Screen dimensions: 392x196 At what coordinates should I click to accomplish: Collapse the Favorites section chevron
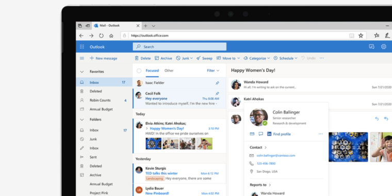tap(81, 72)
